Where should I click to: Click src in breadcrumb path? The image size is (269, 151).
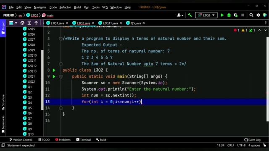click(21, 16)
